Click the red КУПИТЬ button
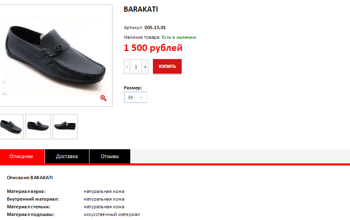 click(x=167, y=66)
